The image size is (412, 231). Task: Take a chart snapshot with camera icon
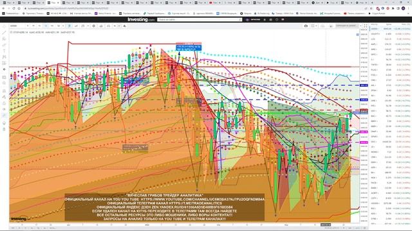(x=306, y=26)
